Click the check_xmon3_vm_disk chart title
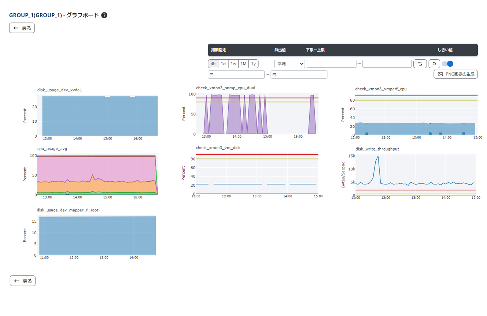The width and height of the screenshot is (487, 316). pyautogui.click(x=218, y=148)
